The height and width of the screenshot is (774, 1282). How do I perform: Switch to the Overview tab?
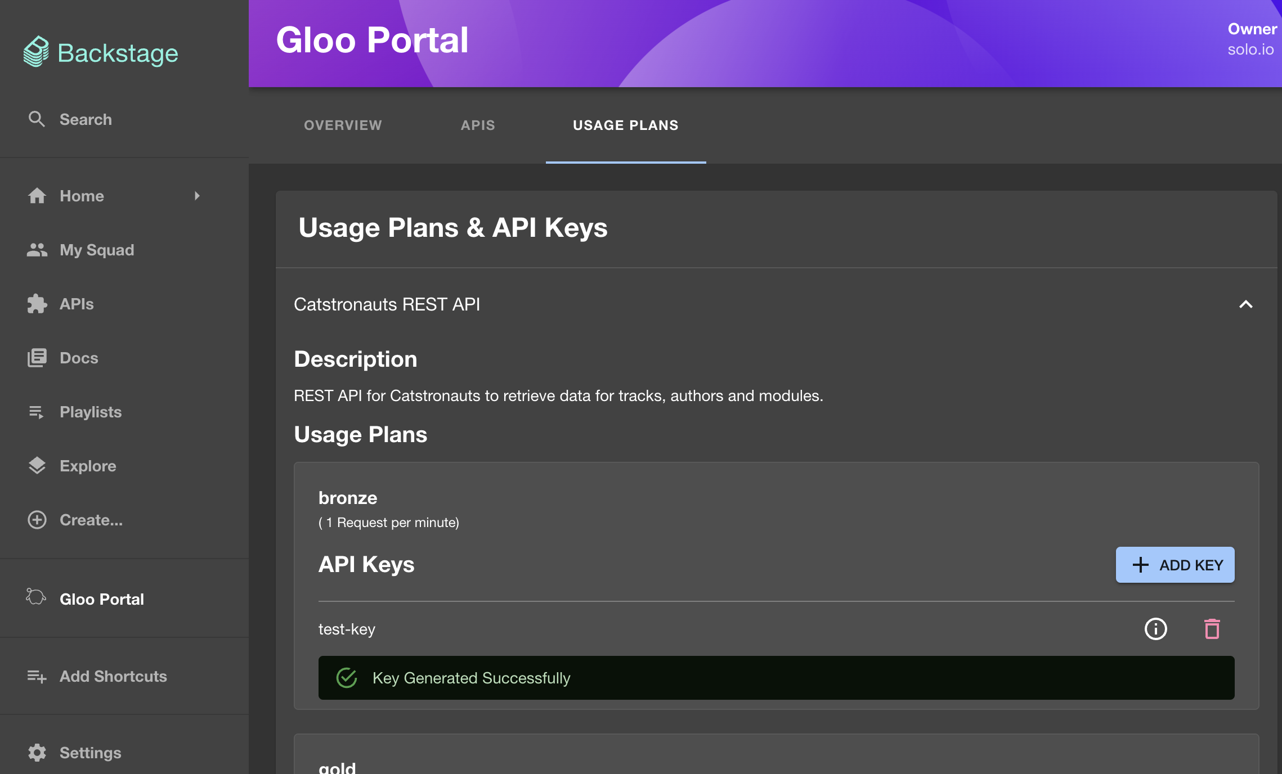coord(343,125)
